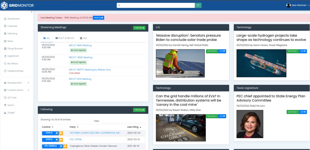Collapse the sidebar with the chevron
Viewport: 310px width, 150px height.
[x=32, y=12]
